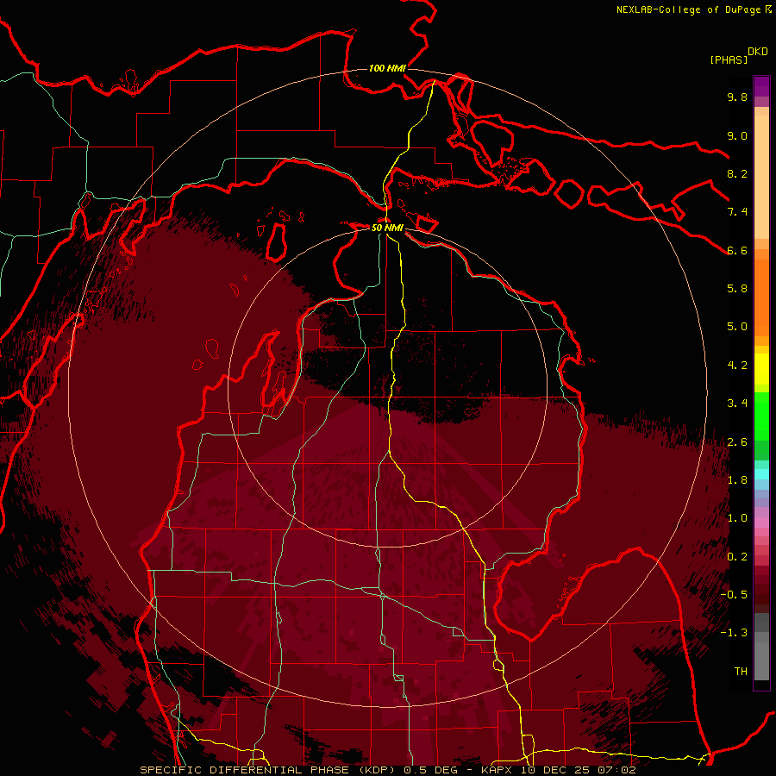Click the 1.8 value on color scale
Image resolution: width=776 pixels, height=776 pixels.
click(x=737, y=480)
